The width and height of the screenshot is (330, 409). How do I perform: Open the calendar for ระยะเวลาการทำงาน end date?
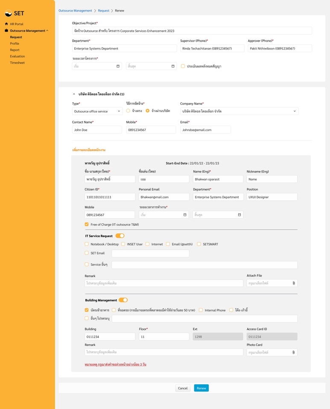[239, 213]
